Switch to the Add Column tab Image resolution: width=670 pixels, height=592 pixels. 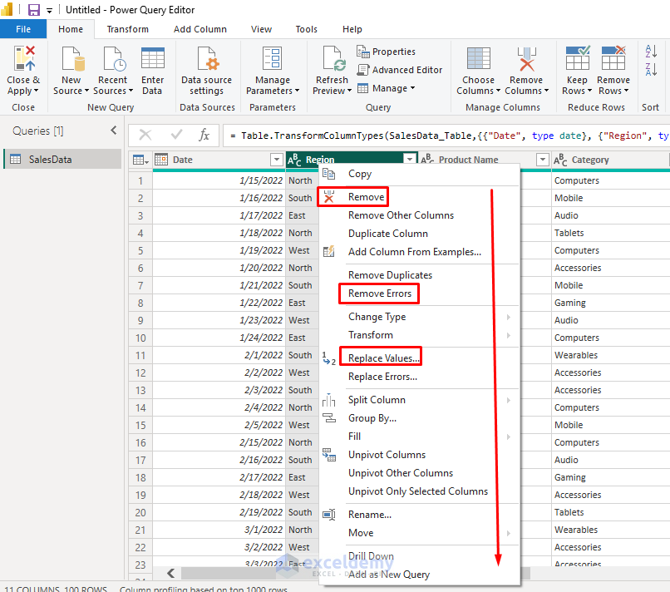tap(200, 29)
